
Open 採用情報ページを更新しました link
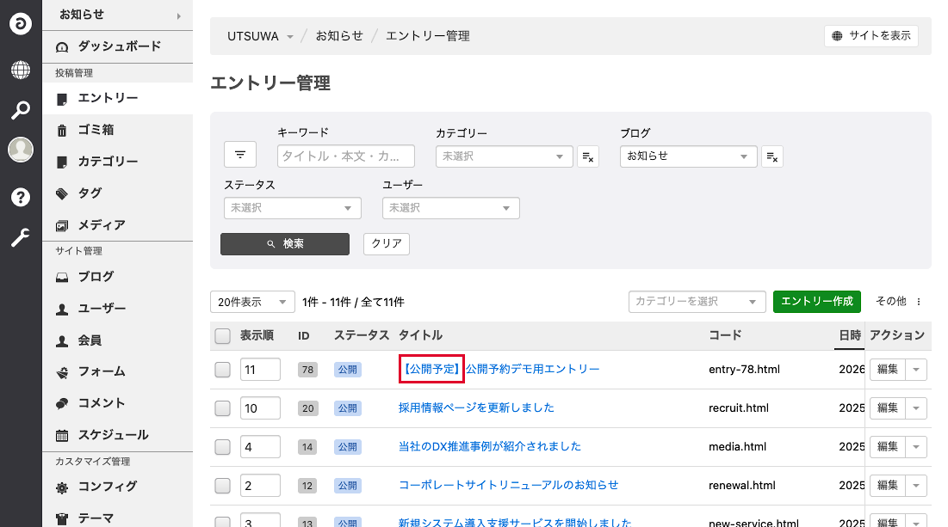[x=476, y=408]
